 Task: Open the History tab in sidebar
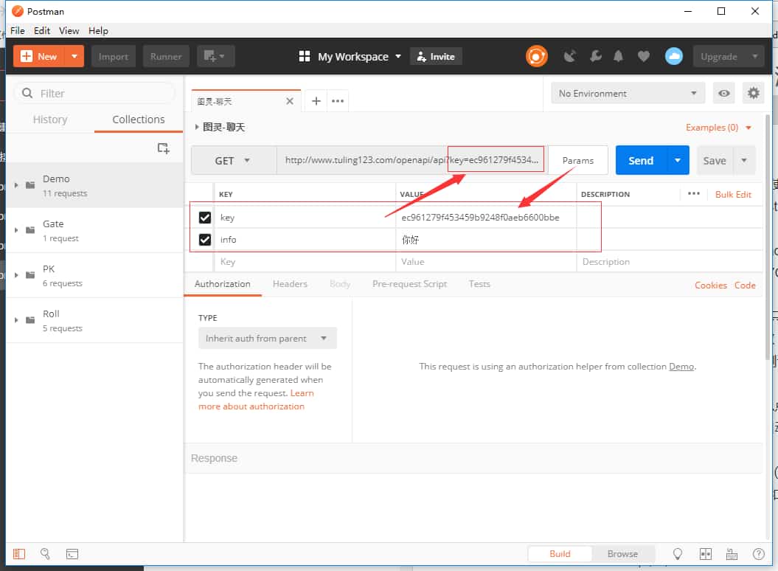(x=50, y=120)
